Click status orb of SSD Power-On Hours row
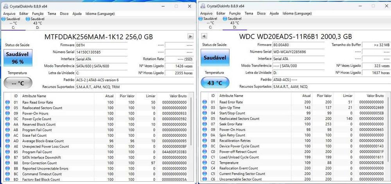The image size is (391, 184). tap(7, 113)
